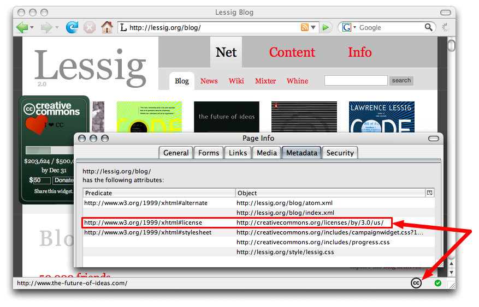Switch to the General tab in Page Info
The image size is (479, 307).
pos(176,153)
